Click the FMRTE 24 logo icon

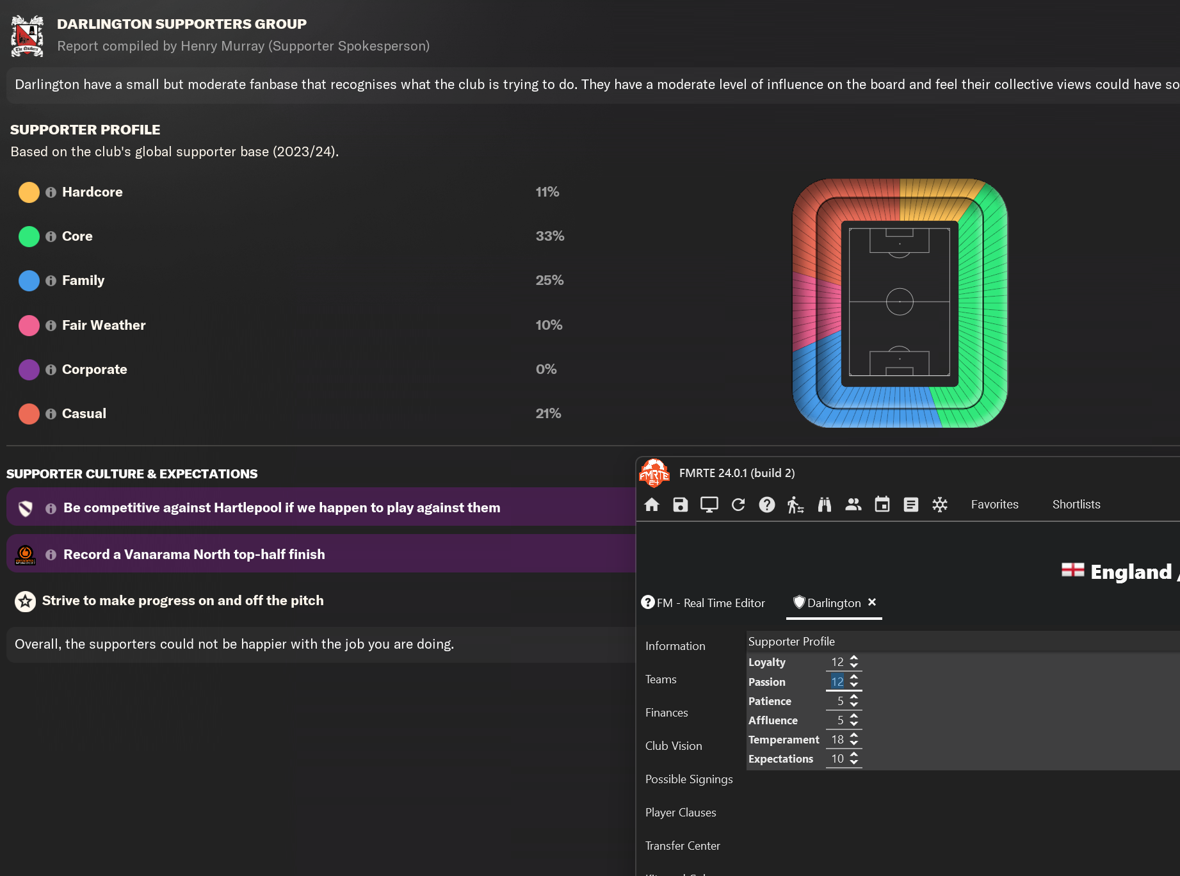[x=654, y=473]
